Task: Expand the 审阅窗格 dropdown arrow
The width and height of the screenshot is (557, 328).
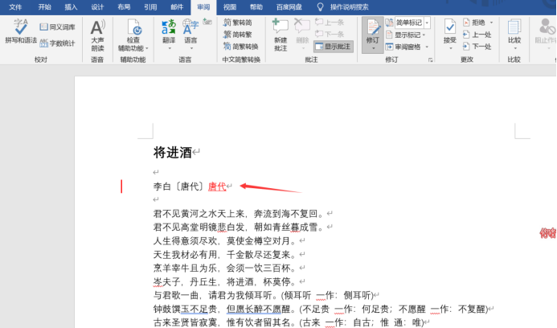Action: [427, 47]
